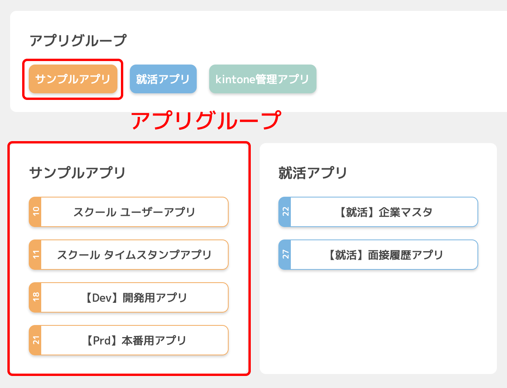The height and width of the screenshot is (388, 507).
Task: Open the 【就活】面接履歴アプリ entry
Action: 384,255
